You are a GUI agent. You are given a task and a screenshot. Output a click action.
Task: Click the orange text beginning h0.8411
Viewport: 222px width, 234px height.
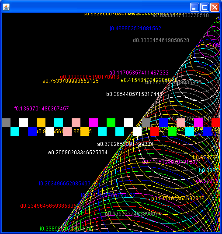coord(178,199)
